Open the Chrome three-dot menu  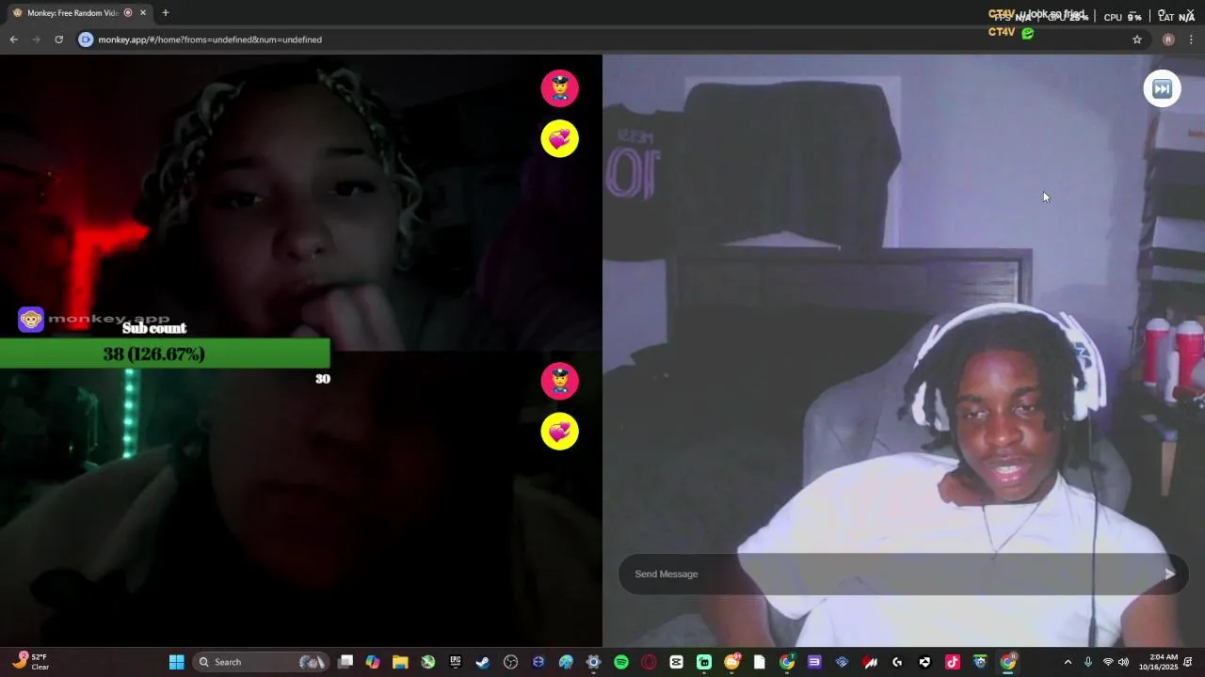pyautogui.click(x=1191, y=39)
